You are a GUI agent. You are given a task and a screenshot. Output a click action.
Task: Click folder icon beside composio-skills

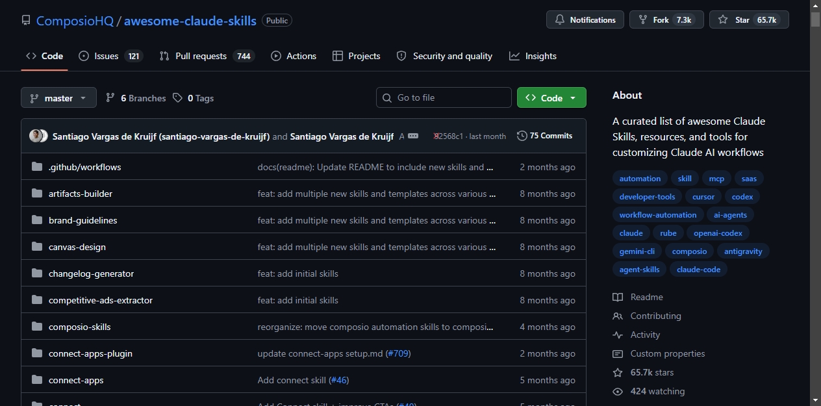pyautogui.click(x=37, y=327)
